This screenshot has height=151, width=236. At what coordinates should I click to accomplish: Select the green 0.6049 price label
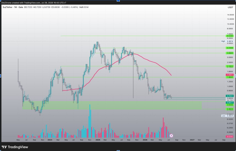tap(229, 105)
